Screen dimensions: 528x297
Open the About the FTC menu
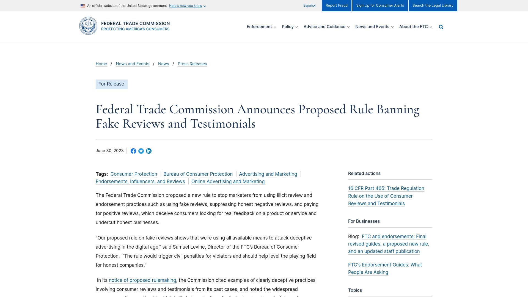click(416, 27)
